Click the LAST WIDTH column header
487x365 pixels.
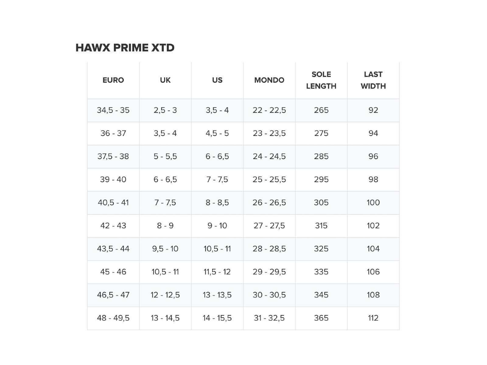373,80
